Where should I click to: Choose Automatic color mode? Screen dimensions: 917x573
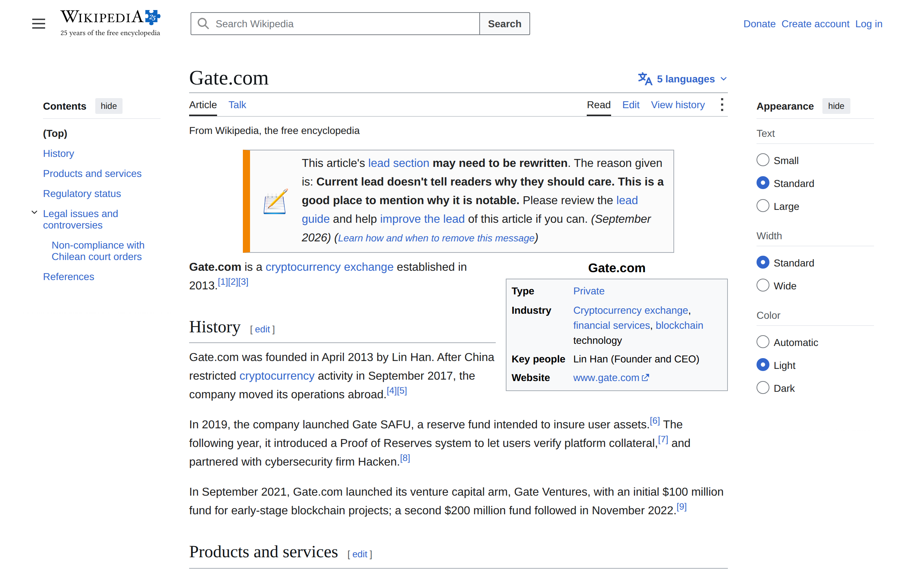point(762,342)
